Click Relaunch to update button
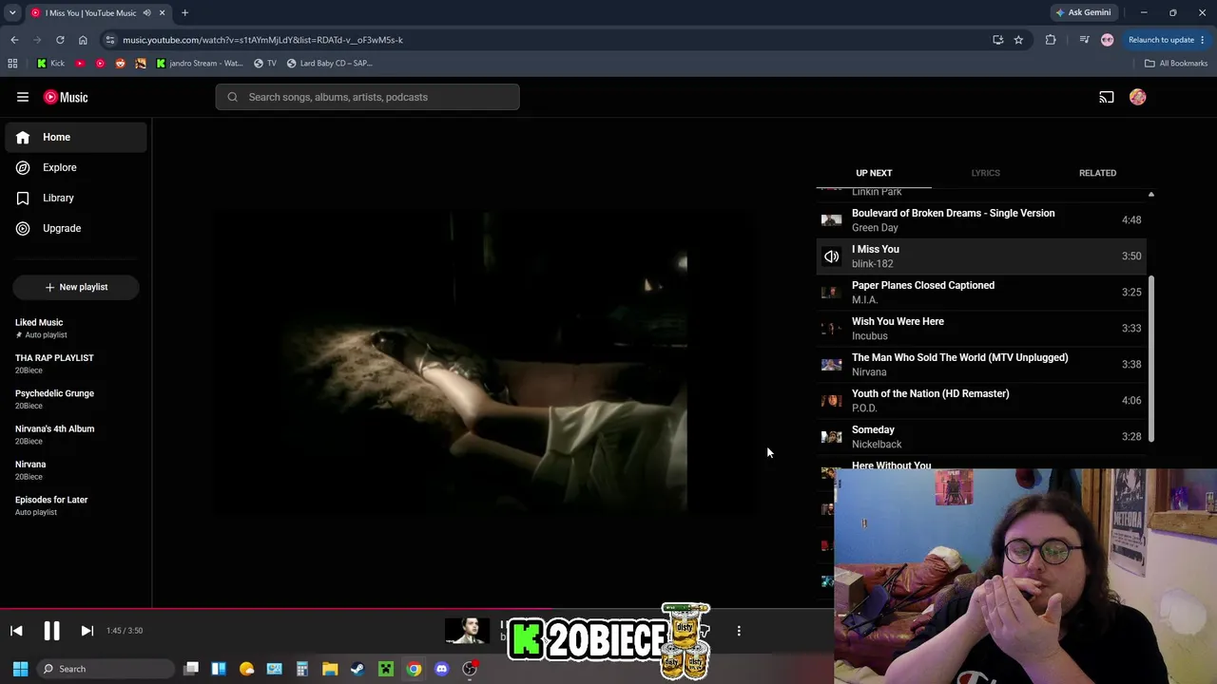 (1166, 40)
